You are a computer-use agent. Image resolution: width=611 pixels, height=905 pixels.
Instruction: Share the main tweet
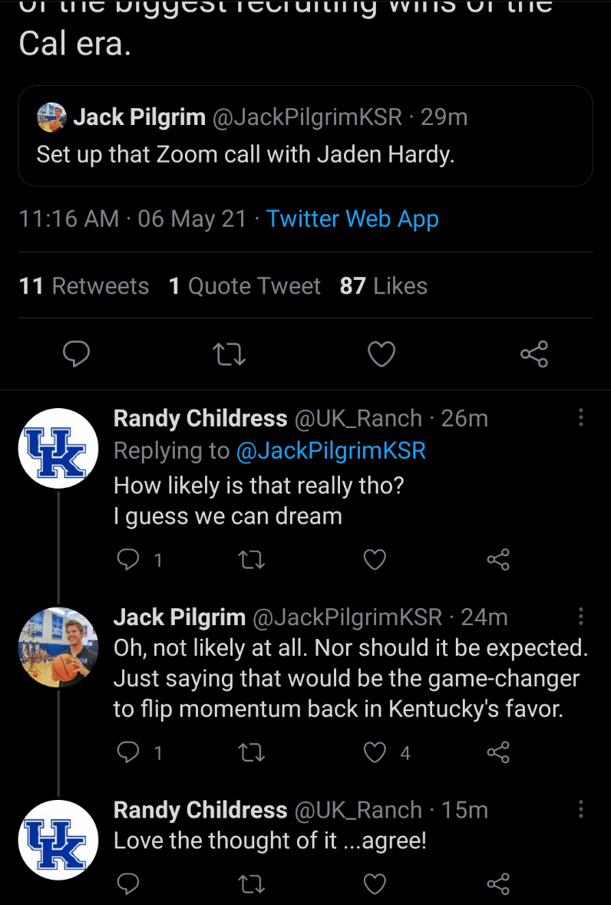point(533,354)
